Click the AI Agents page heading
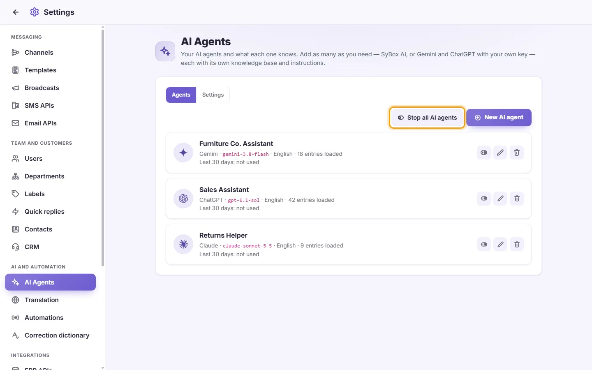This screenshot has width=592, height=370. [206, 42]
